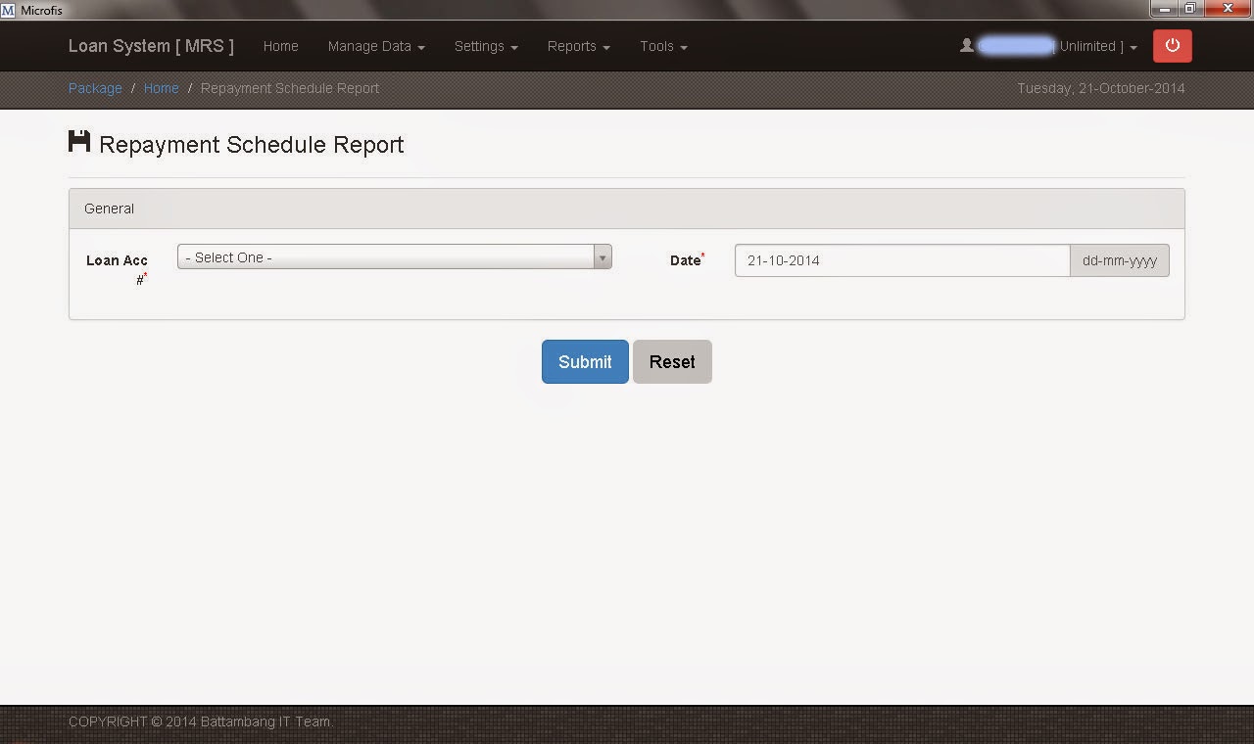Click the Loan Acc # dropdown arrow

pyautogui.click(x=602, y=256)
